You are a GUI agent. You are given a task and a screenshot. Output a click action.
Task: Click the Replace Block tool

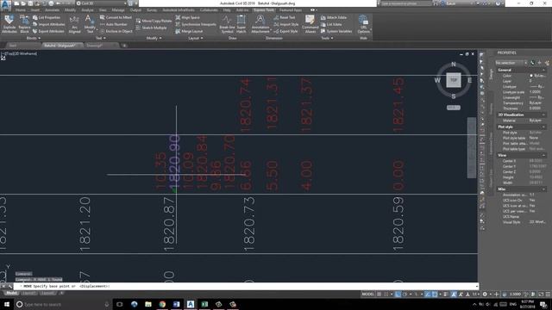point(24,24)
